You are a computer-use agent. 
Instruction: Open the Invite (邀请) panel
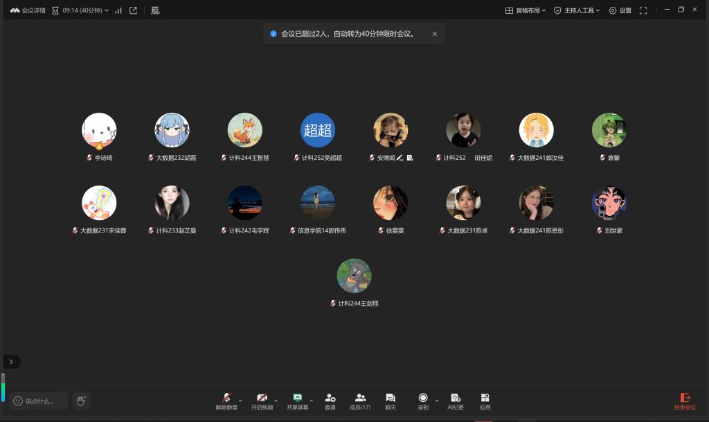[x=330, y=401]
